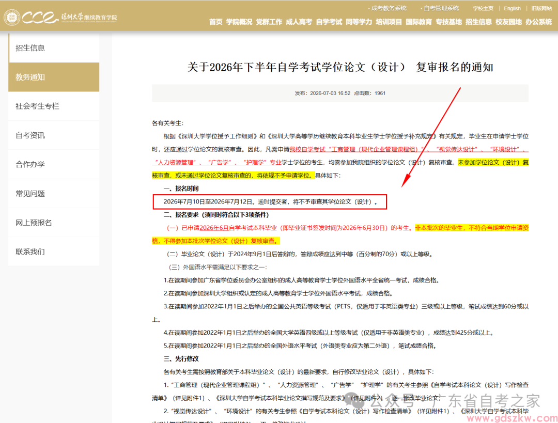Click the publish date 2026-07-03 16:52
The height and width of the screenshot is (423, 558).
point(330,93)
